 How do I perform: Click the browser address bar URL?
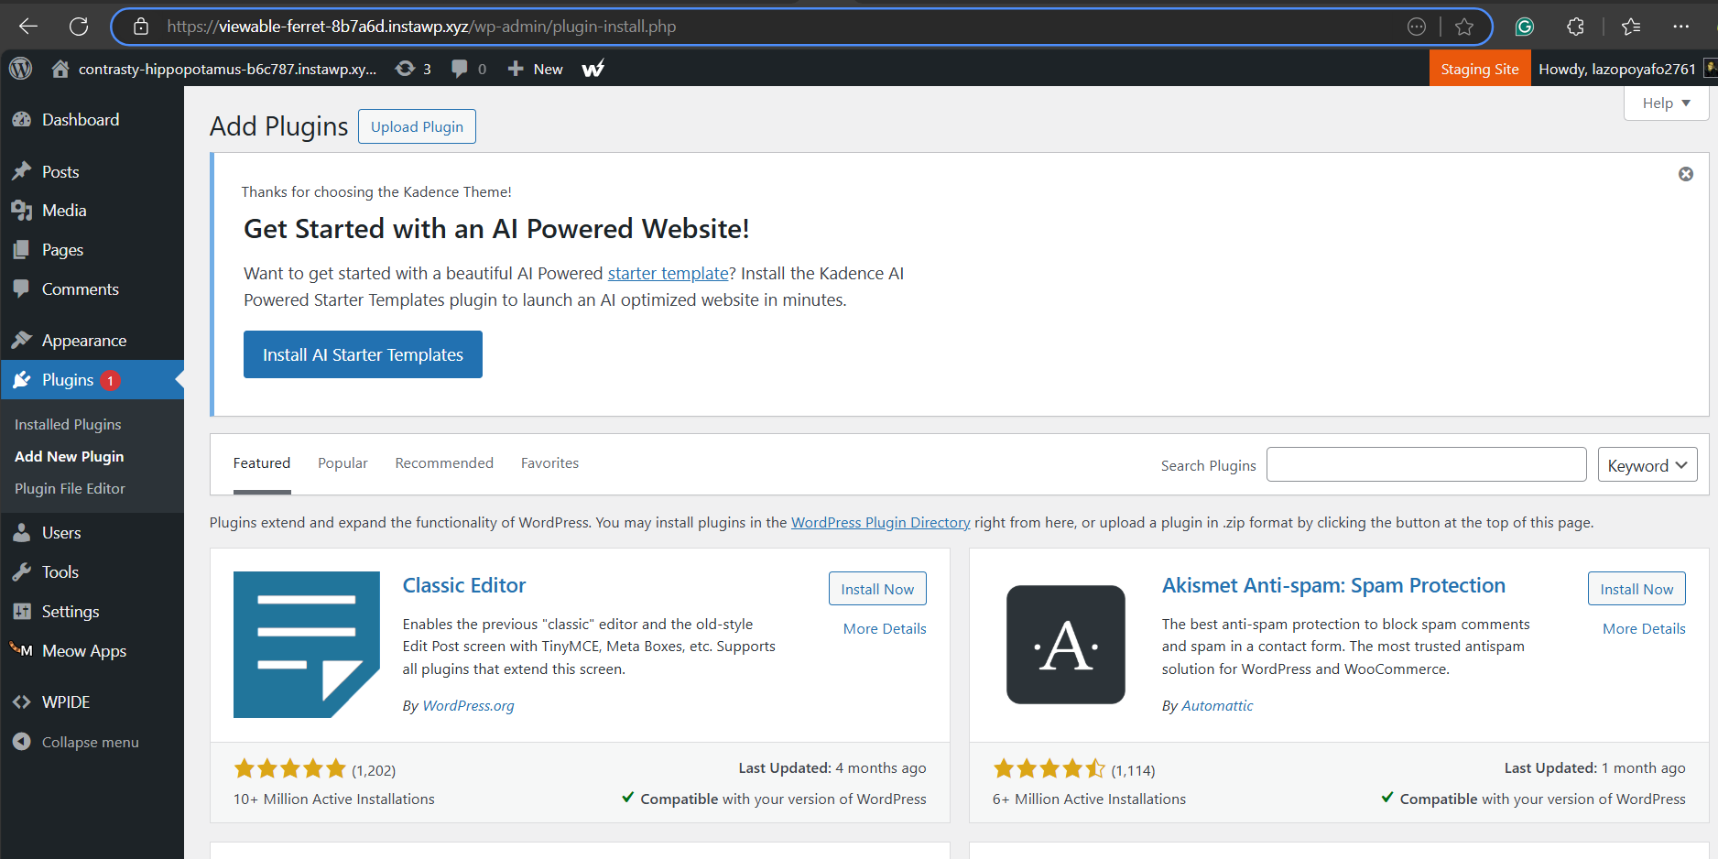[x=421, y=27]
